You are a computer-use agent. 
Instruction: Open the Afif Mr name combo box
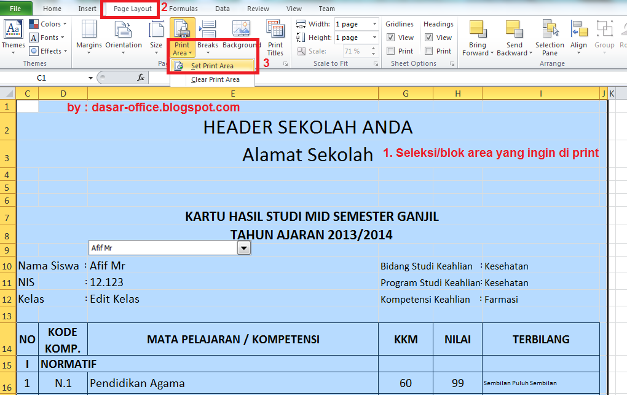tap(243, 247)
